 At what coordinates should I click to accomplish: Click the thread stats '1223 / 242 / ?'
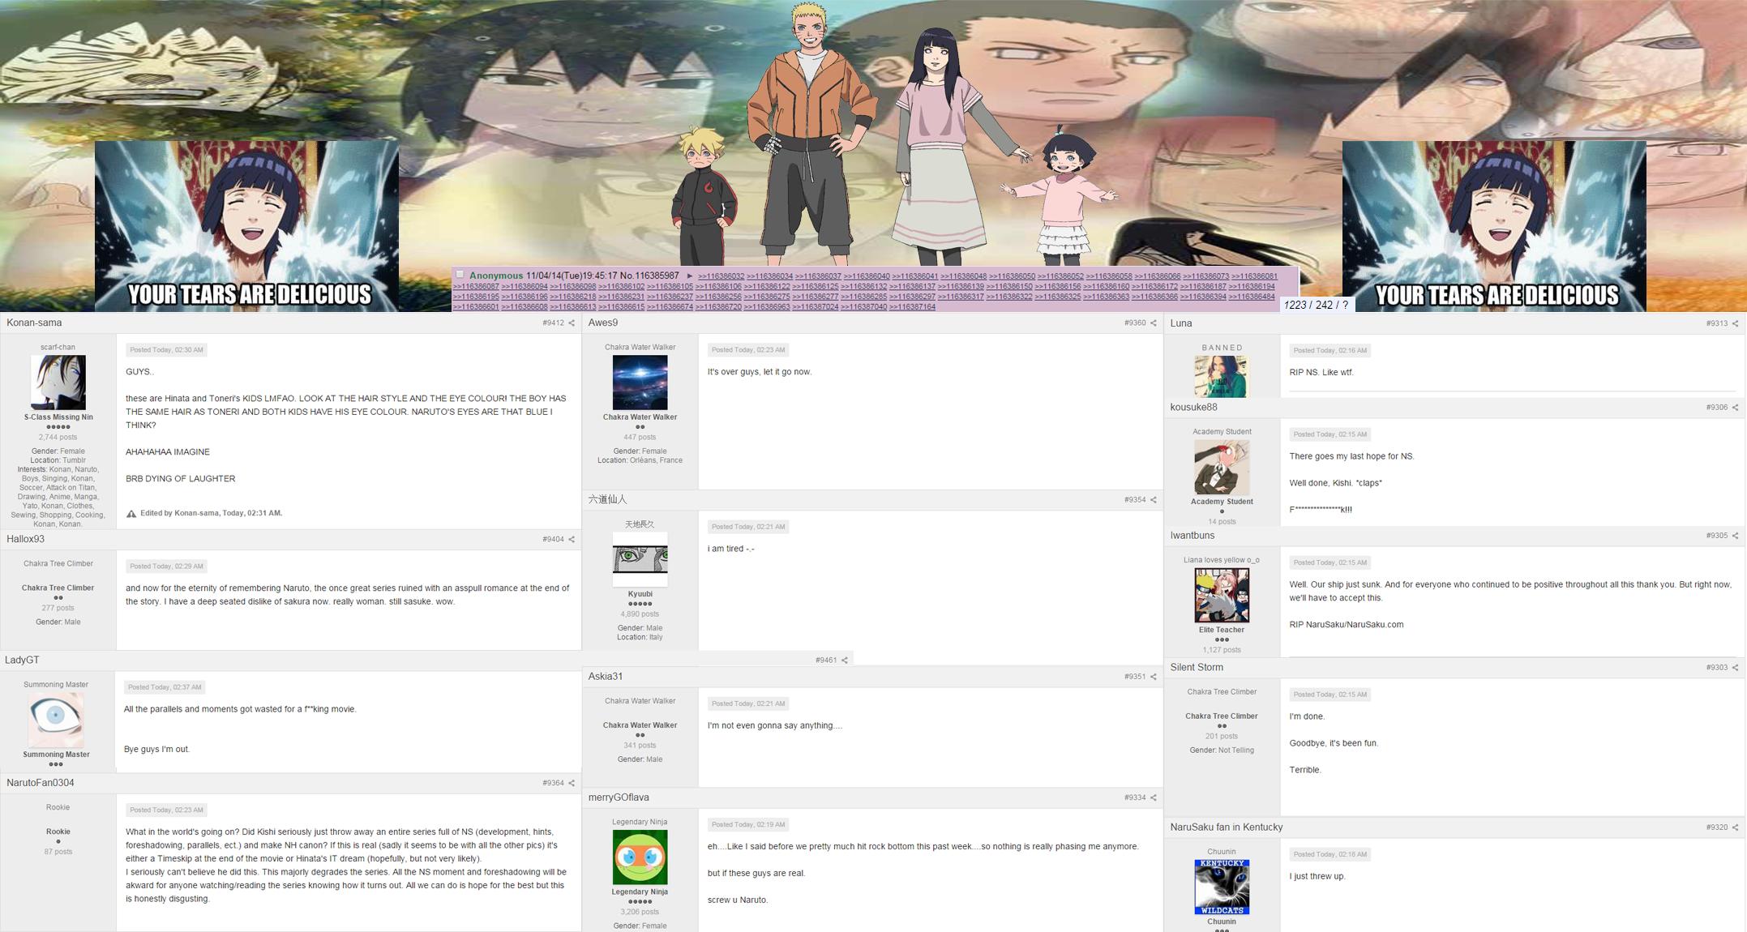[1317, 305]
